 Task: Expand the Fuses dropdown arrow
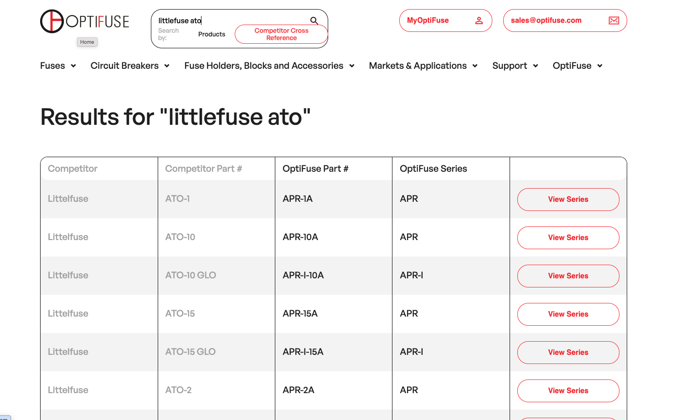73,66
